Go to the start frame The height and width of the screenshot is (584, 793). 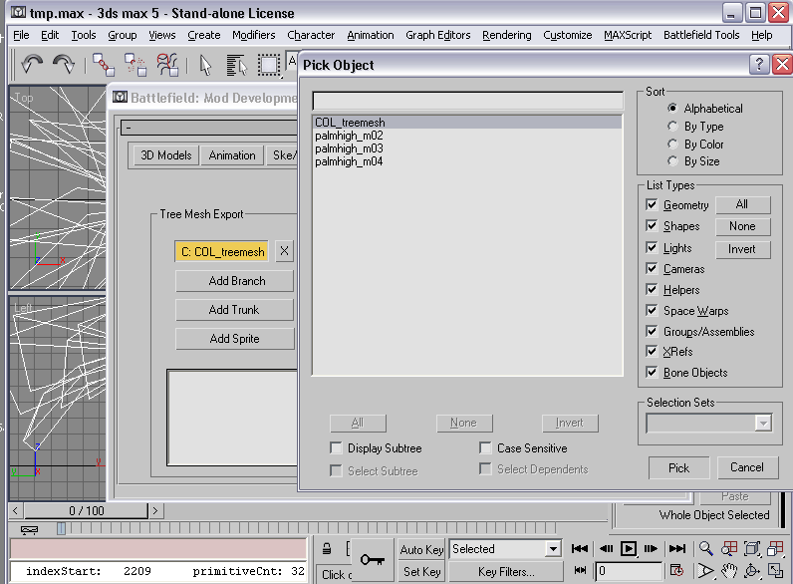580,549
